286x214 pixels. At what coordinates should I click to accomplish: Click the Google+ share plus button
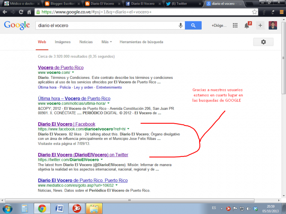(x=260, y=25)
